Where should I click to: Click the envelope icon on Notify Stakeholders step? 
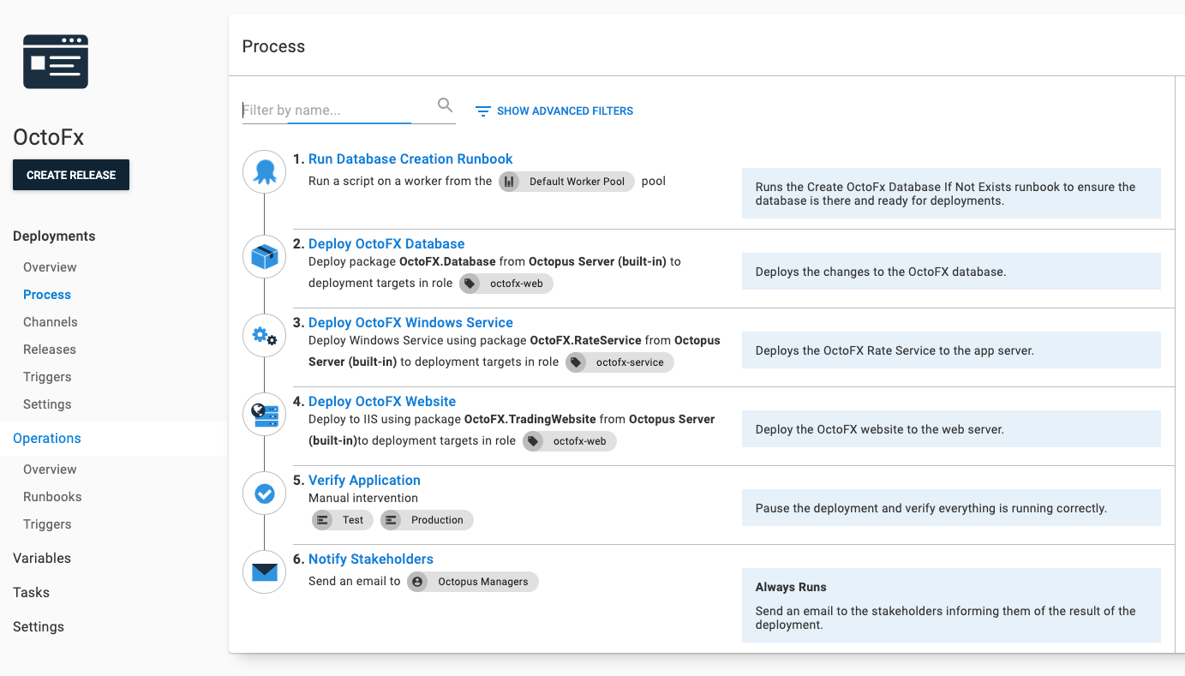coord(264,571)
